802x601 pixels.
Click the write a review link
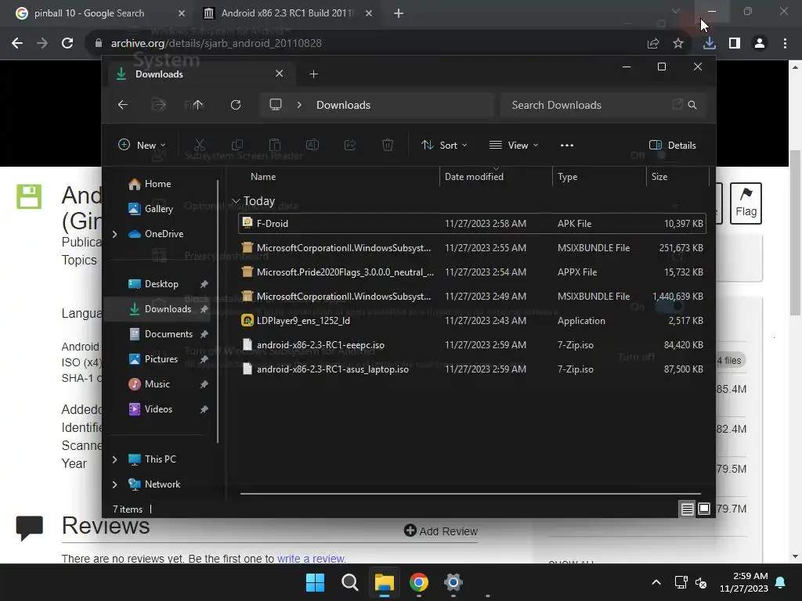tap(311, 559)
